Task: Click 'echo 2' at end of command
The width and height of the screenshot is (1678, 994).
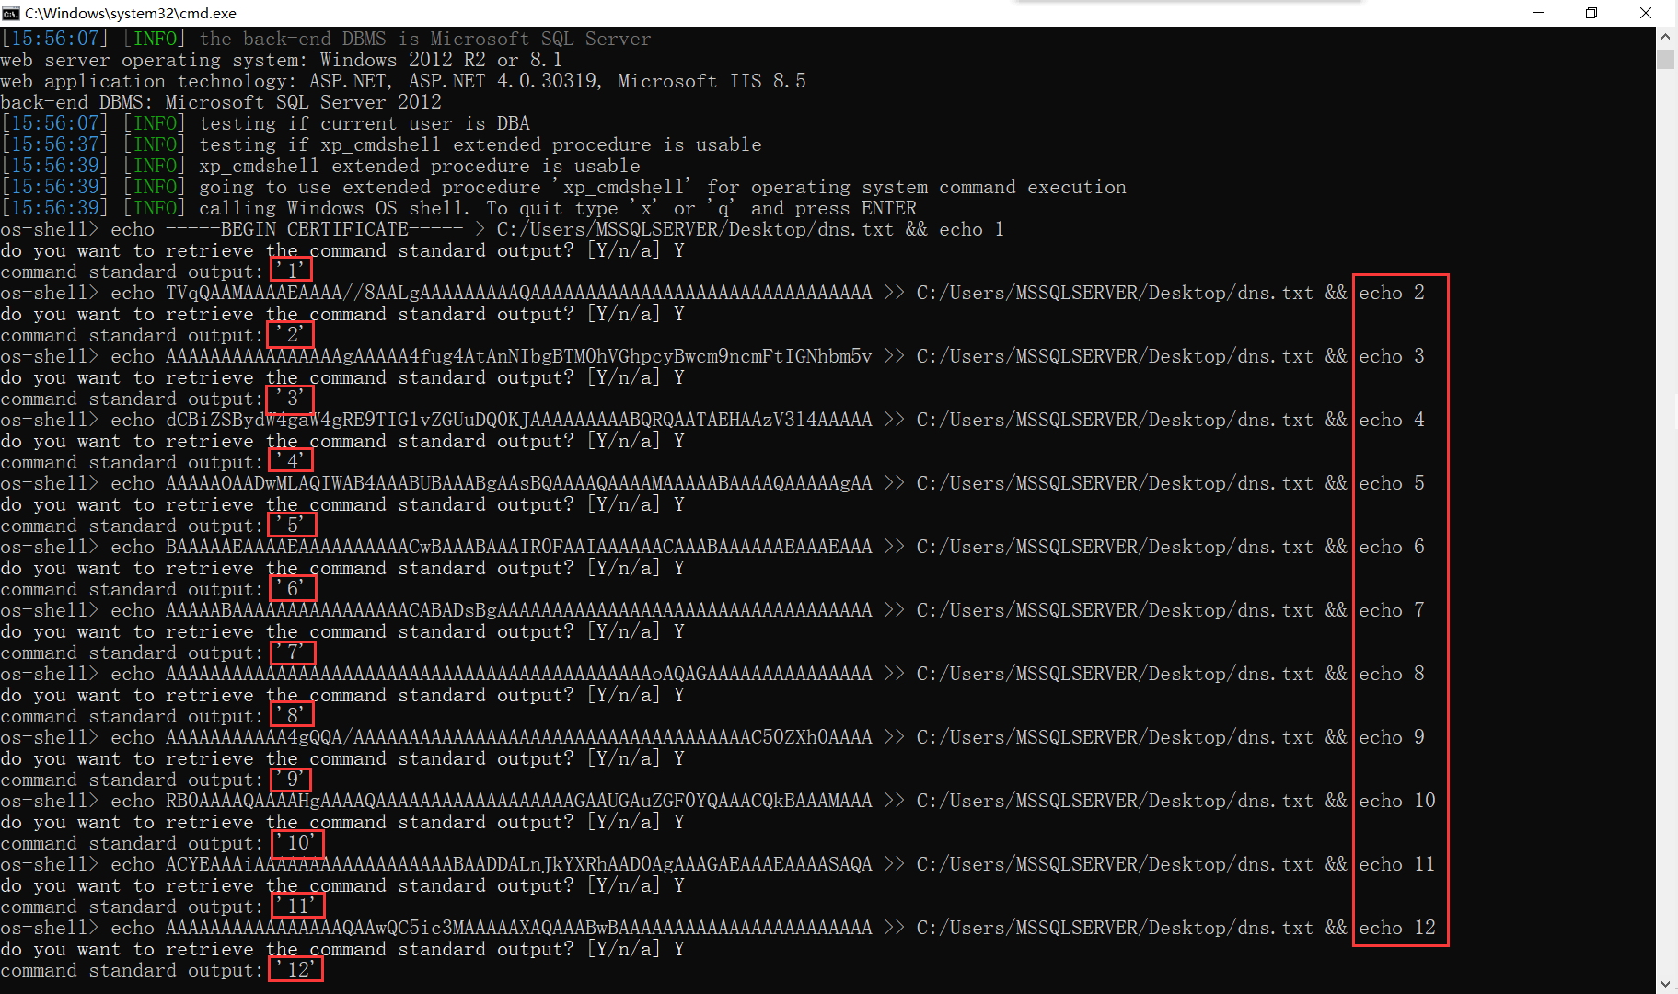Action: coord(1392,293)
